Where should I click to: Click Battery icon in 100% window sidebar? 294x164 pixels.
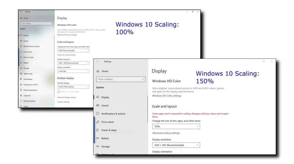[x=21, y=63]
